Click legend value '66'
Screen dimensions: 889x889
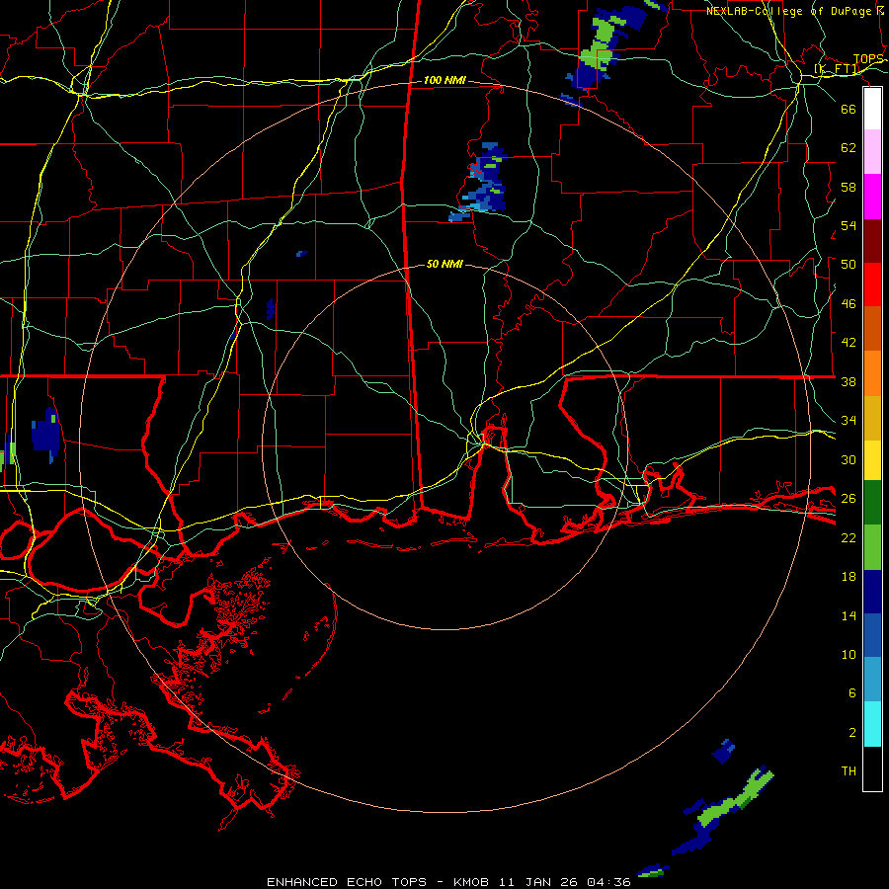(x=849, y=109)
